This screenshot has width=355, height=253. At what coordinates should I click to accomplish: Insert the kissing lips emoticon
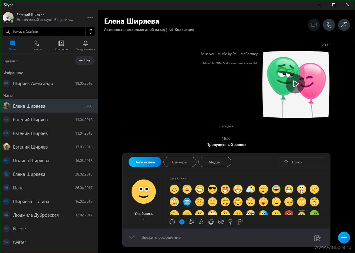[x=263, y=202]
